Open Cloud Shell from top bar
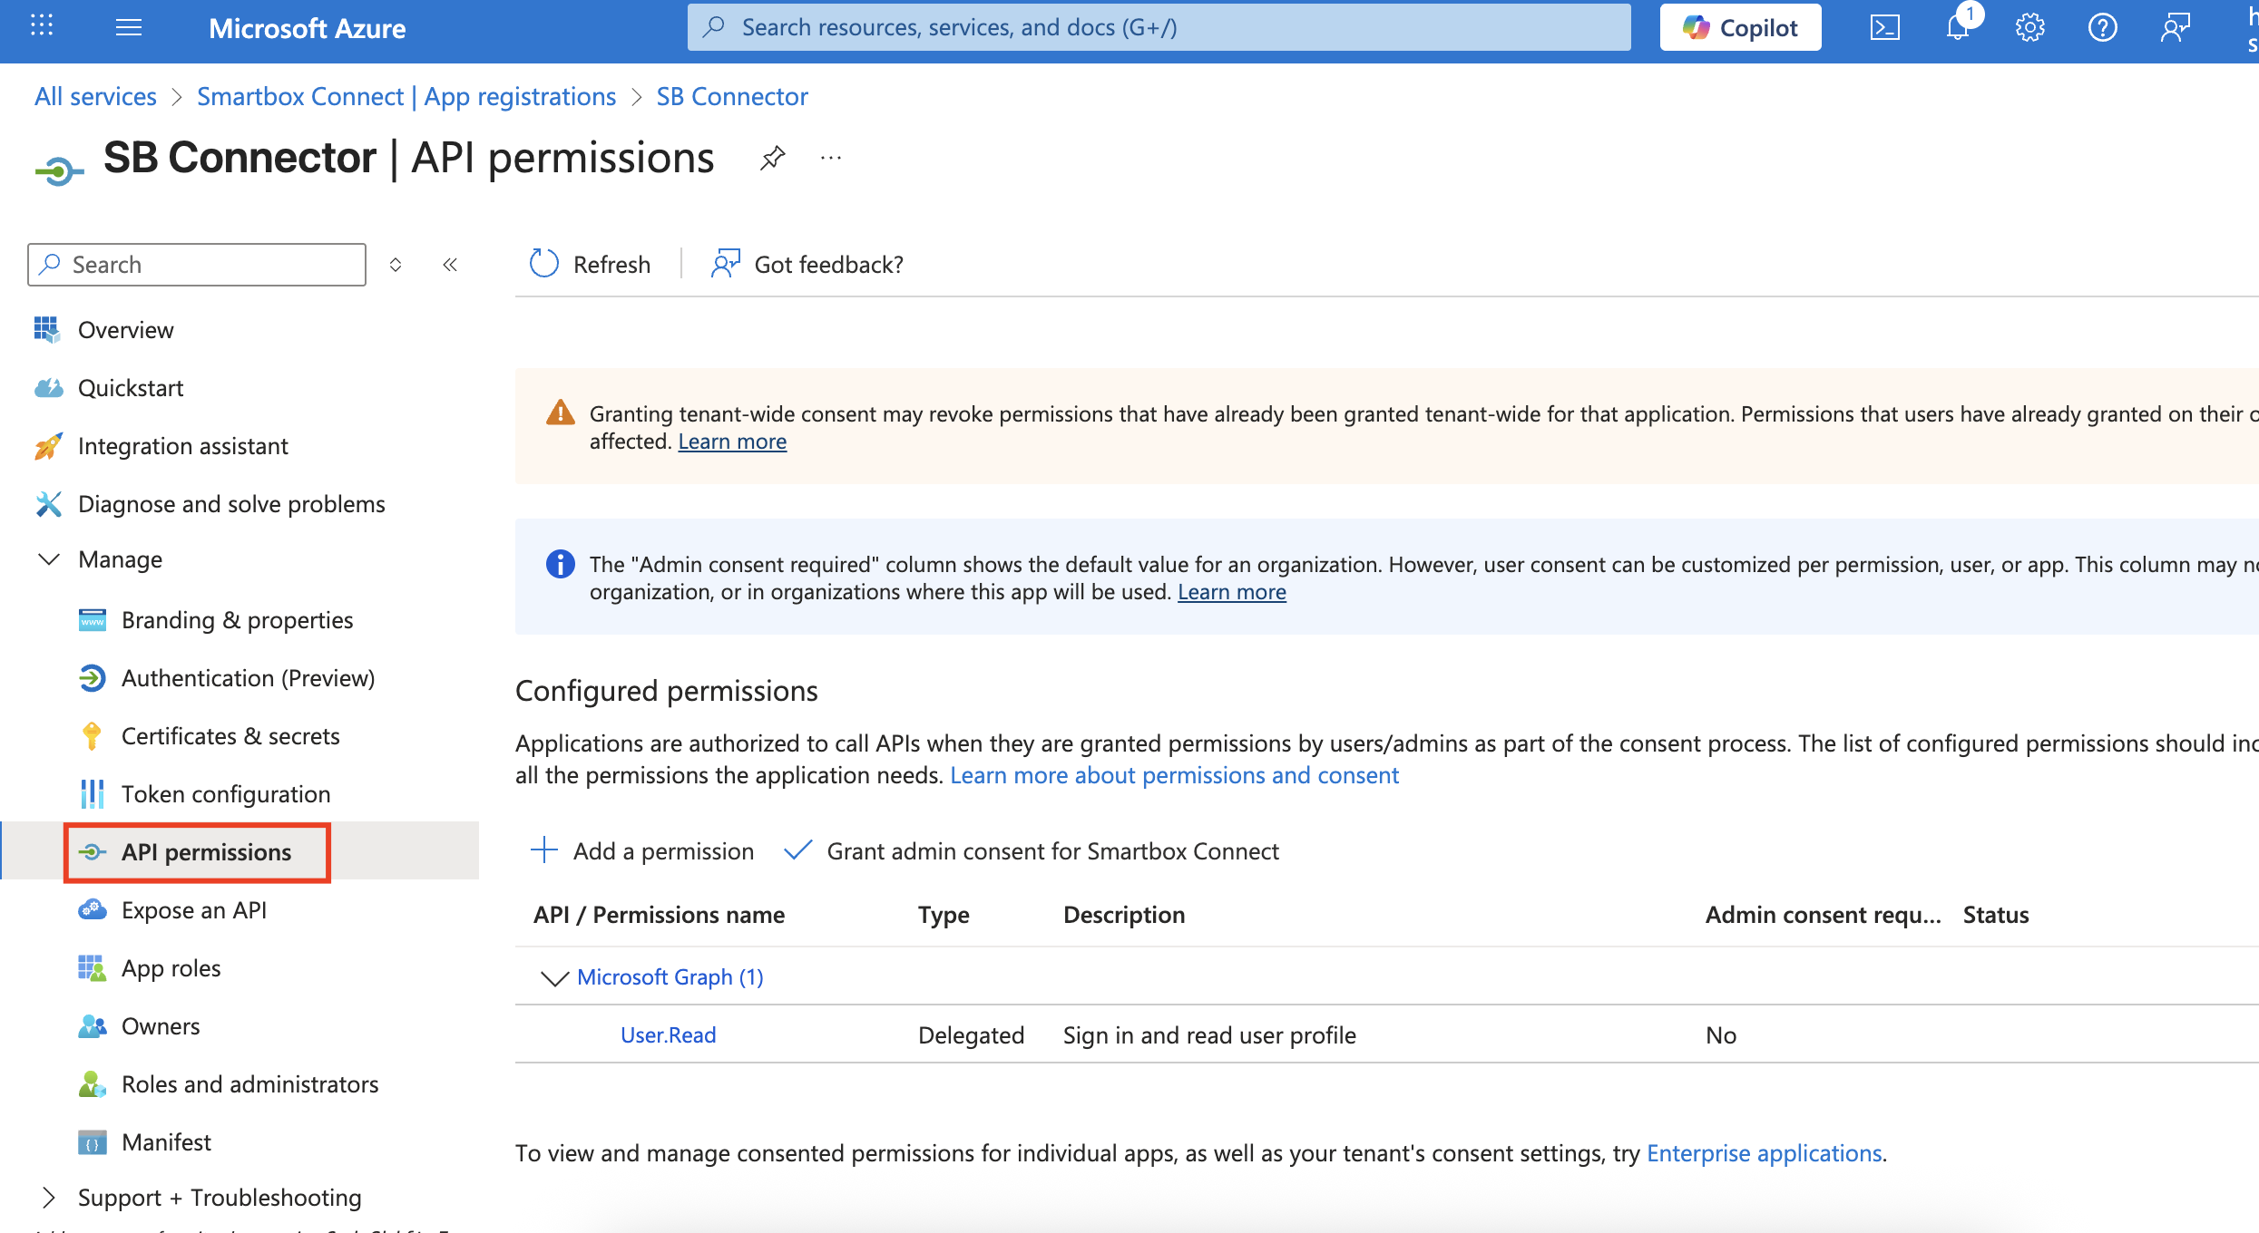This screenshot has height=1233, width=2259. pos(1884,27)
